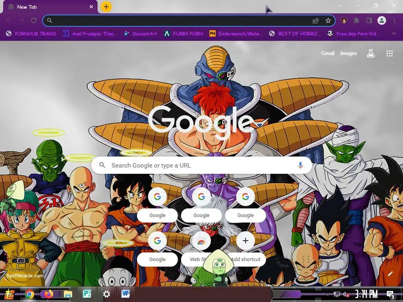403x302 pixels.
Task: Customize this page with the pencil icon
Action: click(x=390, y=274)
